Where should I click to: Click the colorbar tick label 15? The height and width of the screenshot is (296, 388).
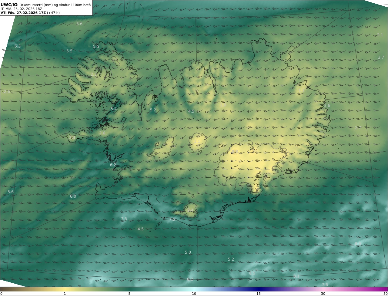[x=259, y=294]
